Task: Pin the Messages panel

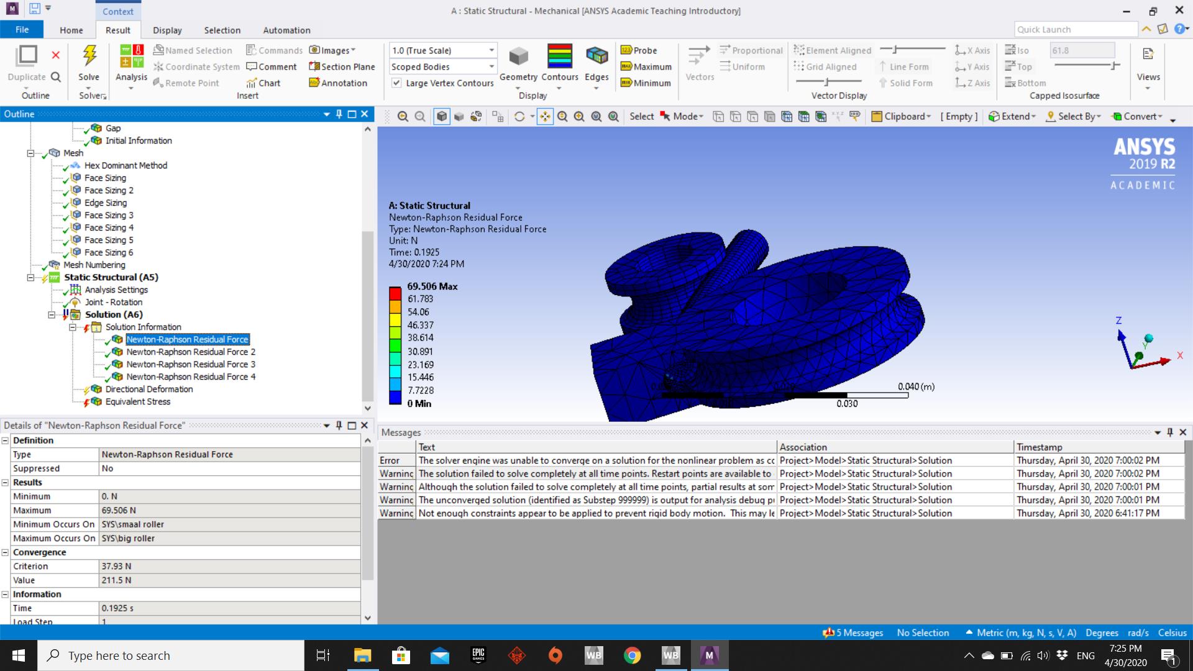Action: (x=1169, y=432)
